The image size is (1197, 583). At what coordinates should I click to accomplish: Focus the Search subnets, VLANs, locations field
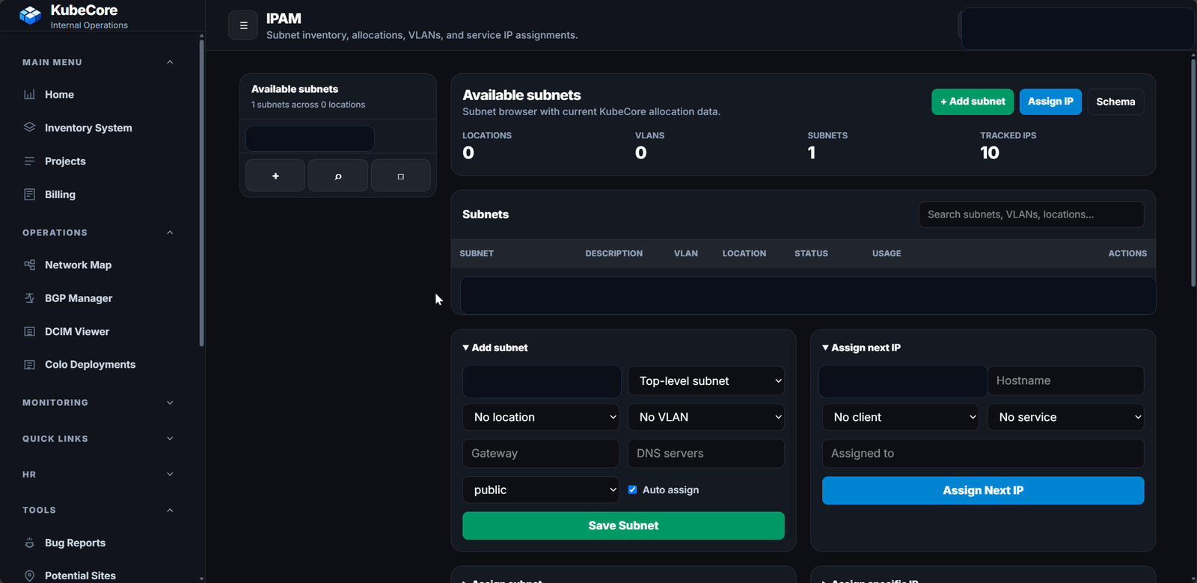tap(1032, 215)
